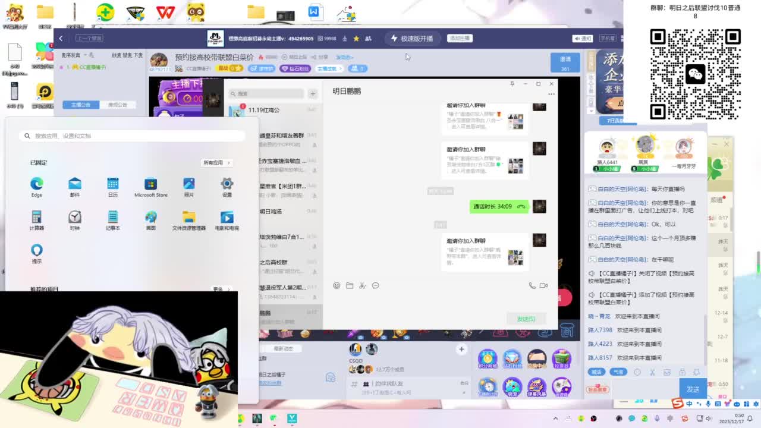Click the WeChat QR code image
The image size is (761, 428).
[x=696, y=74]
